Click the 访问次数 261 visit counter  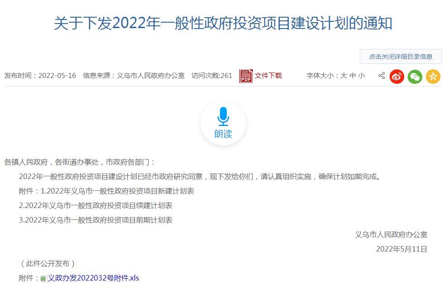tap(212, 76)
